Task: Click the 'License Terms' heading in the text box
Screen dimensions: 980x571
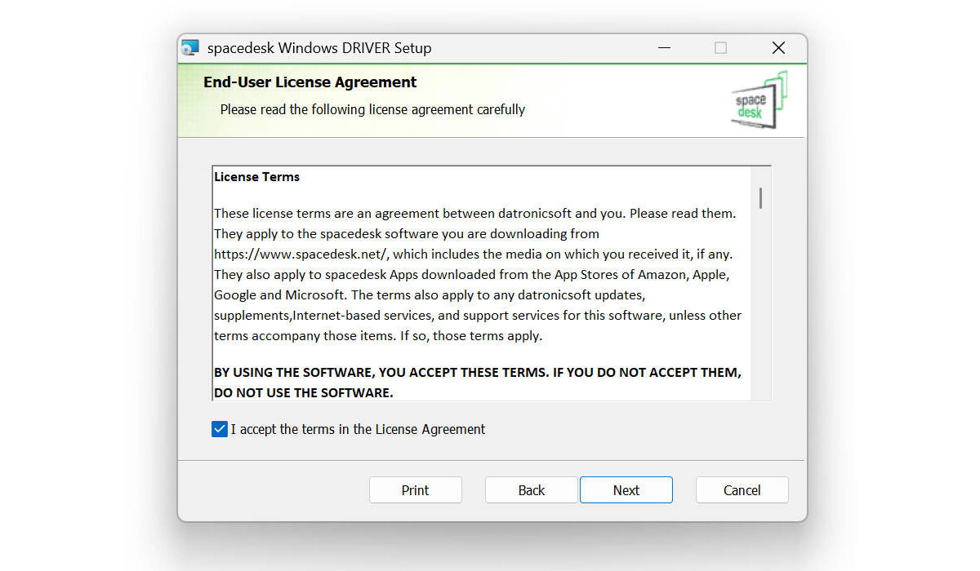Action: [256, 177]
